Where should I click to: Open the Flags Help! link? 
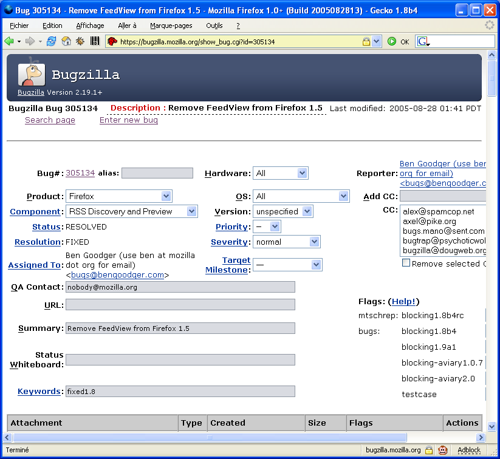403,301
